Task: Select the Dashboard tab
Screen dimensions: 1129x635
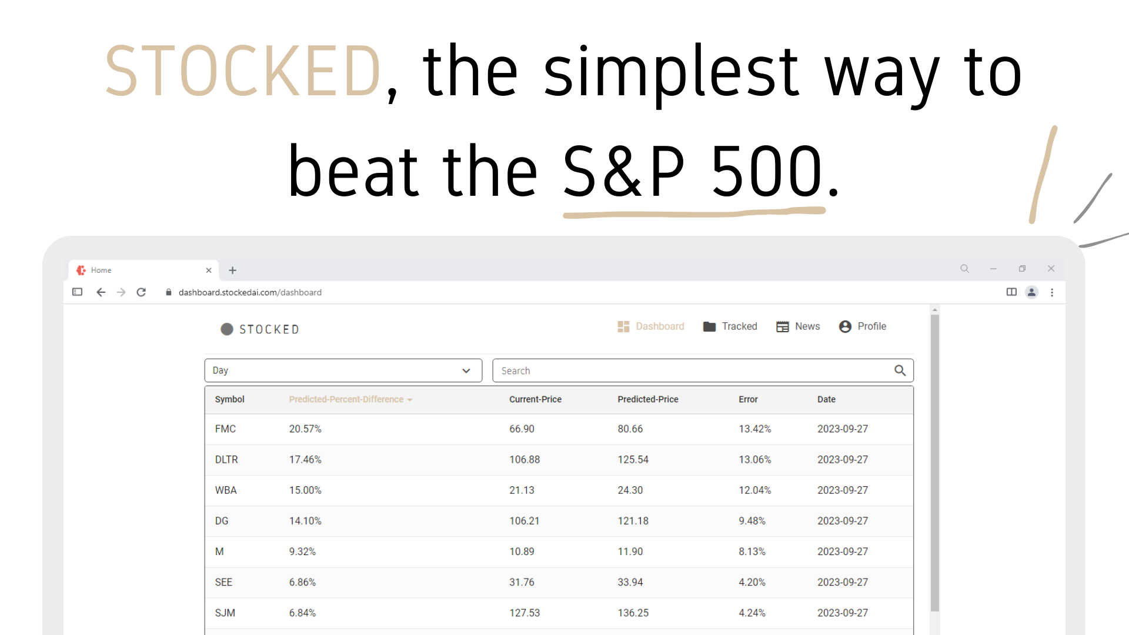Action: [x=650, y=326]
